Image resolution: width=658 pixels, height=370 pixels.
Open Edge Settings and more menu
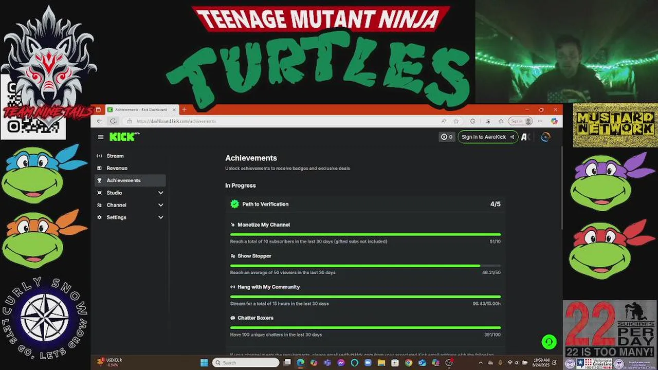click(540, 121)
